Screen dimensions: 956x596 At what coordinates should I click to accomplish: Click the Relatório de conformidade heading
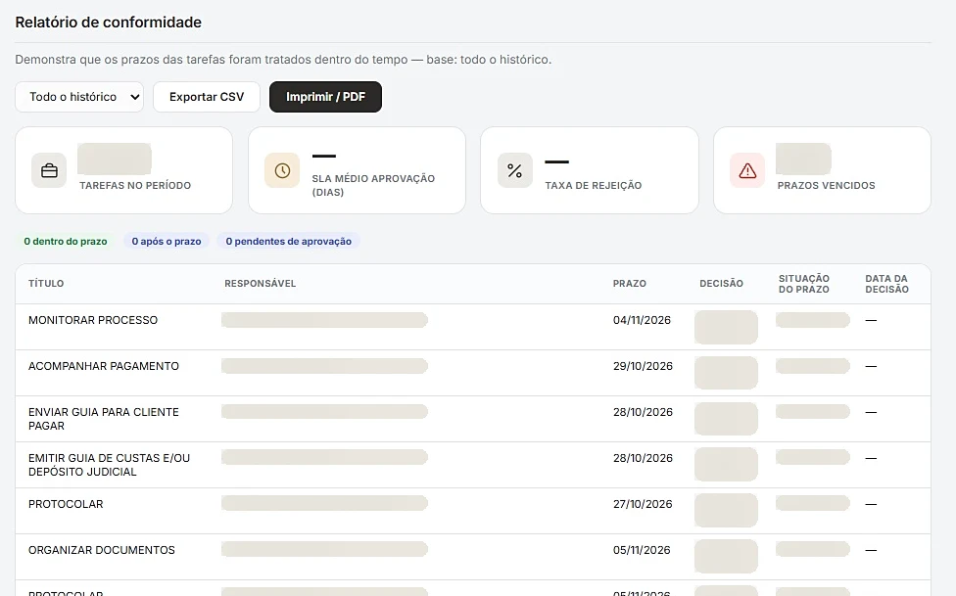[x=109, y=22]
